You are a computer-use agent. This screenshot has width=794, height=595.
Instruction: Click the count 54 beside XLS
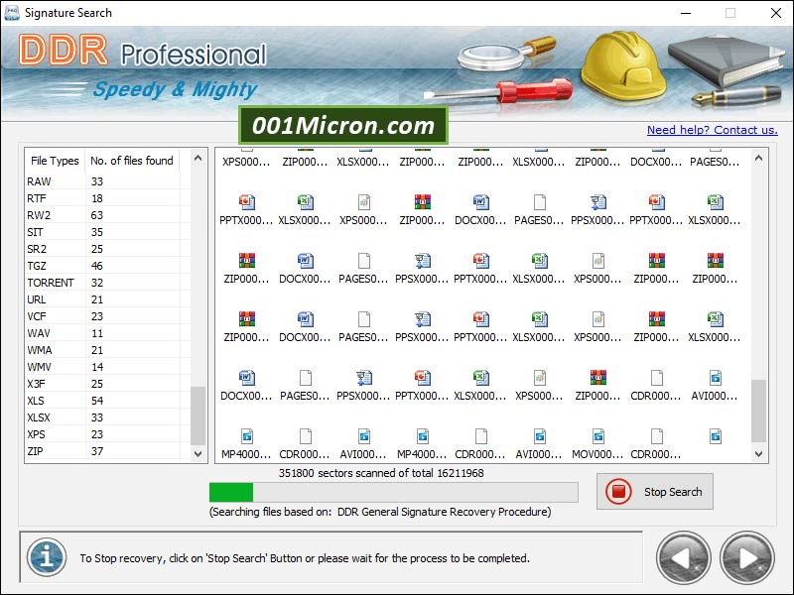click(x=97, y=401)
